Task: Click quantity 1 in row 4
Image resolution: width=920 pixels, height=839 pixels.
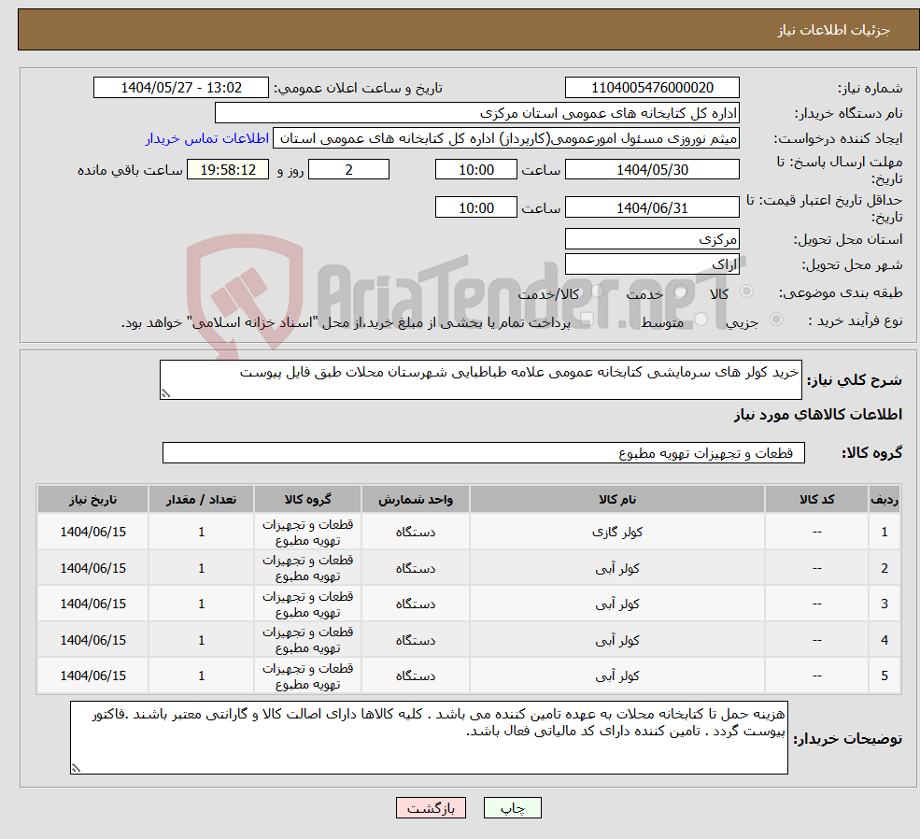Action: pos(201,640)
